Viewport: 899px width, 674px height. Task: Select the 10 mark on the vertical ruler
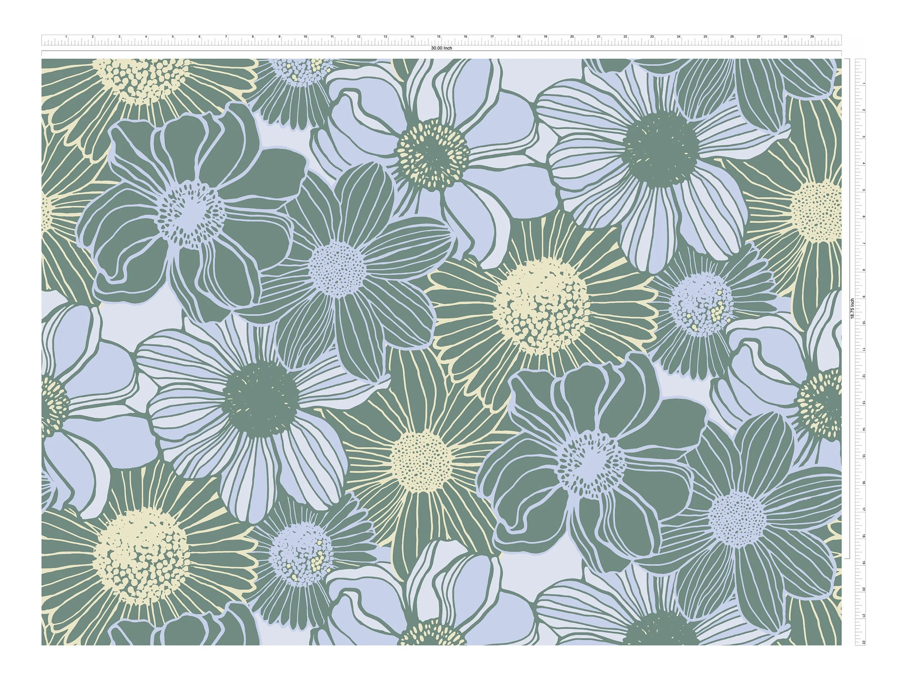tap(863, 323)
